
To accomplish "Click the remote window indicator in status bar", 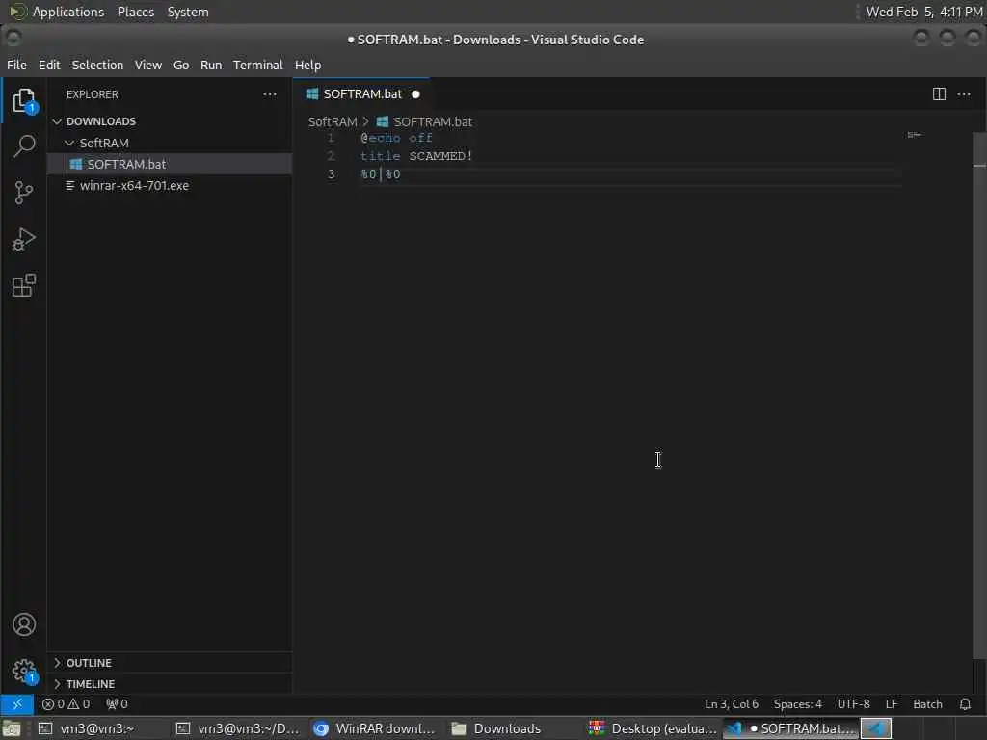I will click(x=17, y=704).
